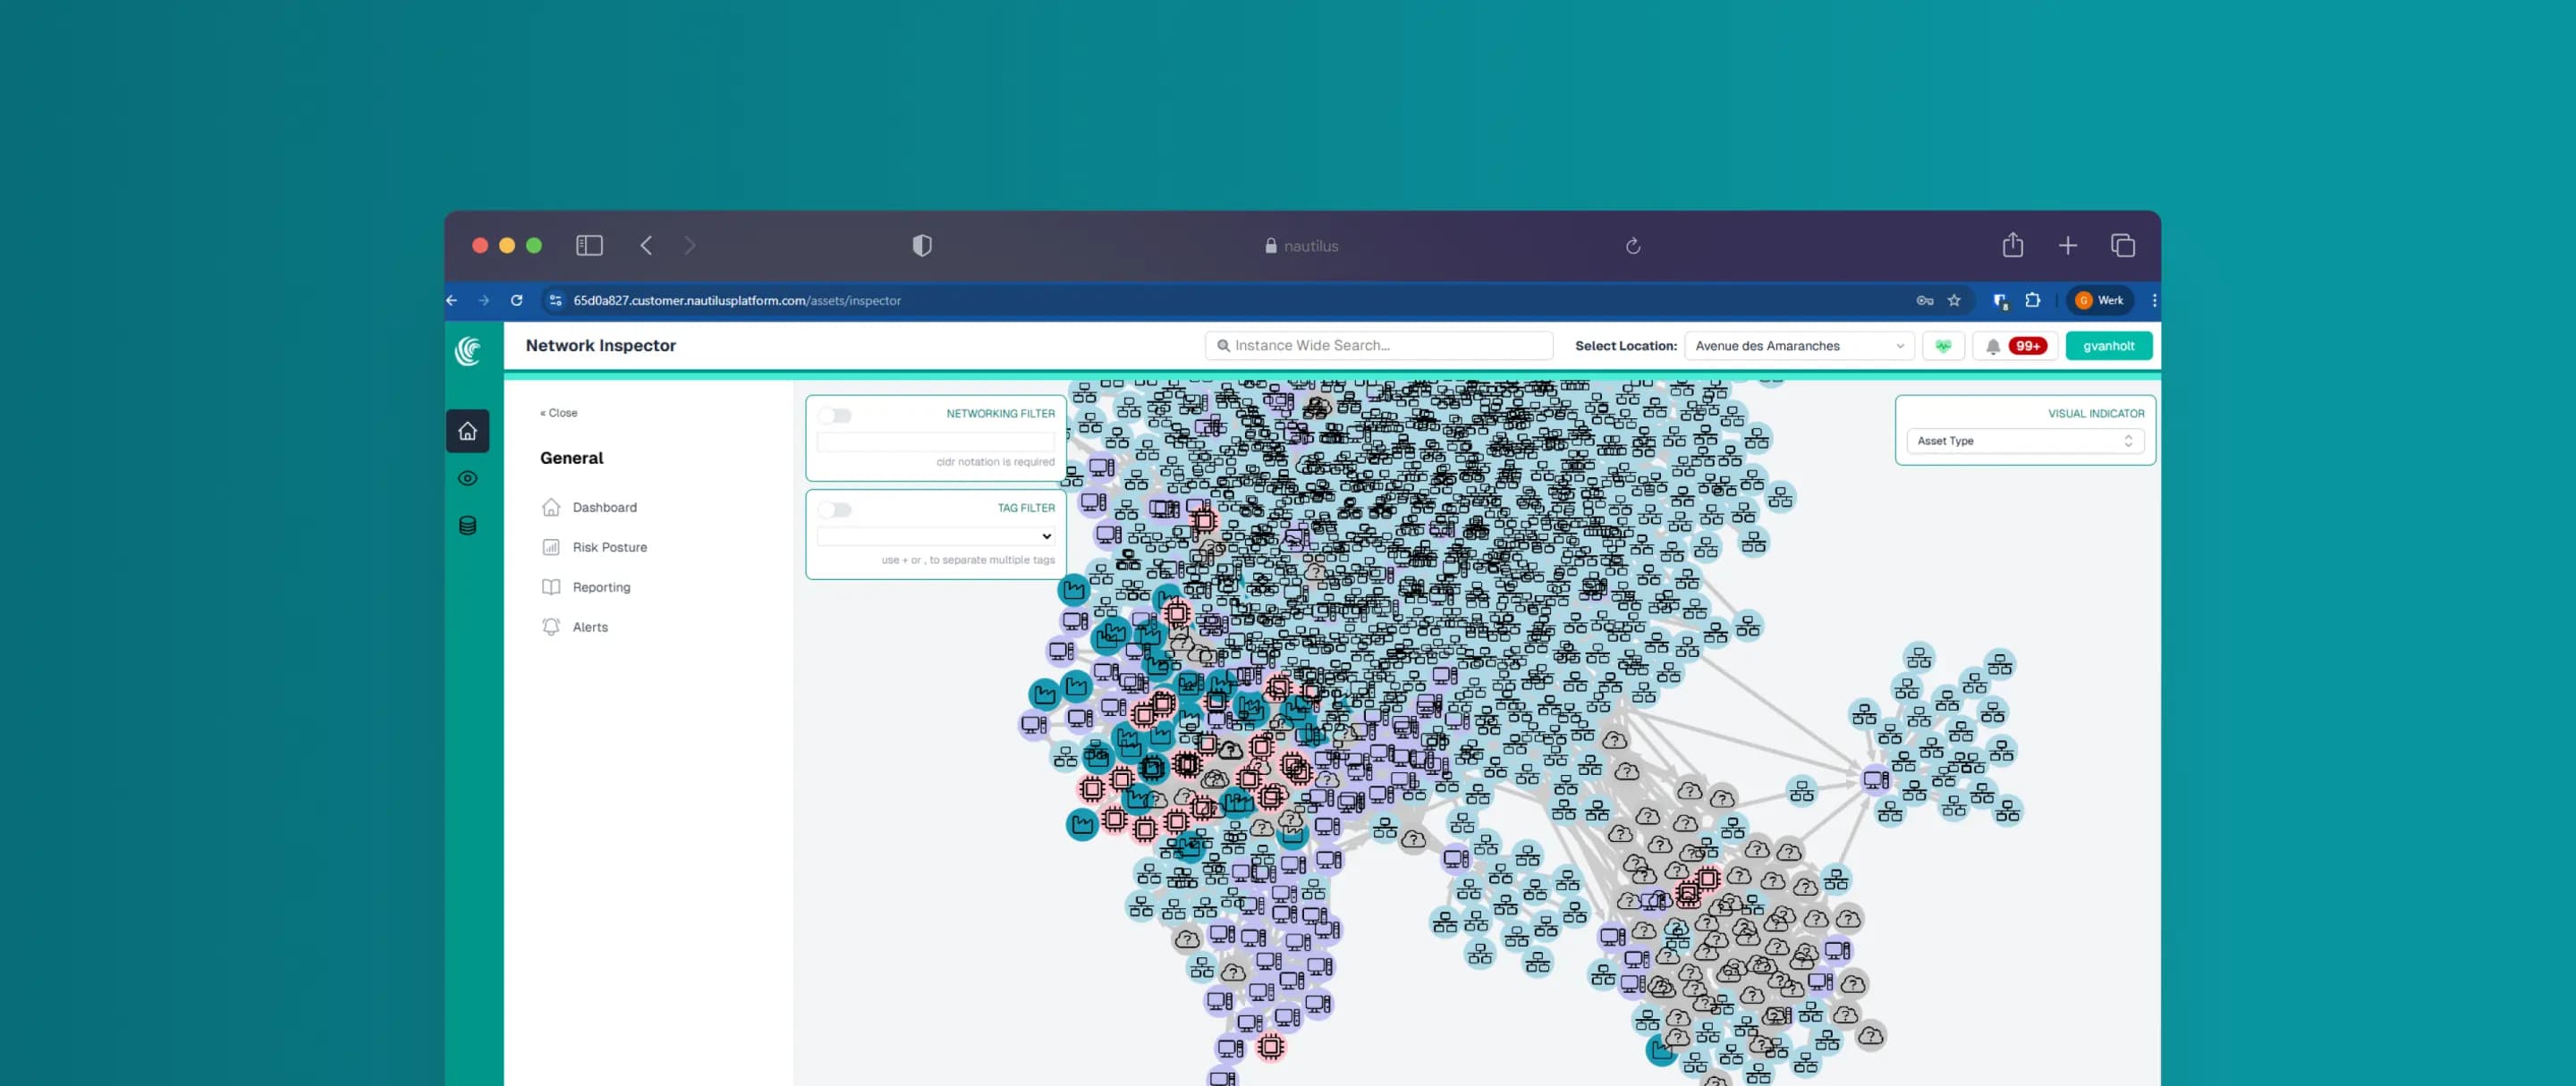Screen dimensions: 2576x1086
Task: Focus the Instance Wide Search field
Action: click(1380, 346)
